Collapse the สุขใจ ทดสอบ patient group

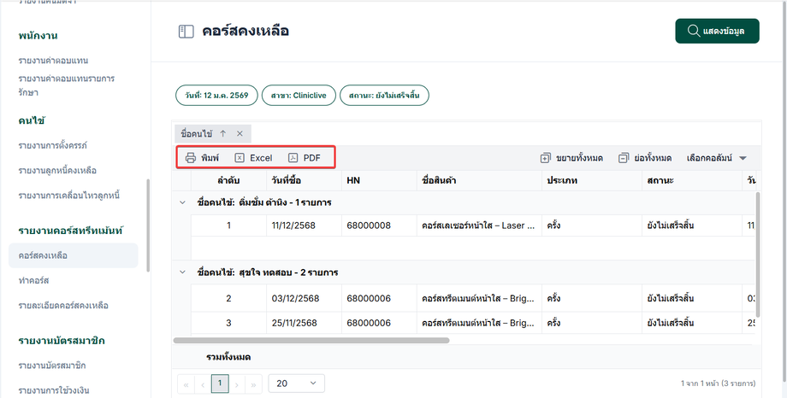(x=182, y=272)
